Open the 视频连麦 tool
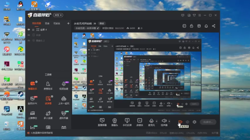The width and height of the screenshot is (250, 140). [64, 86]
